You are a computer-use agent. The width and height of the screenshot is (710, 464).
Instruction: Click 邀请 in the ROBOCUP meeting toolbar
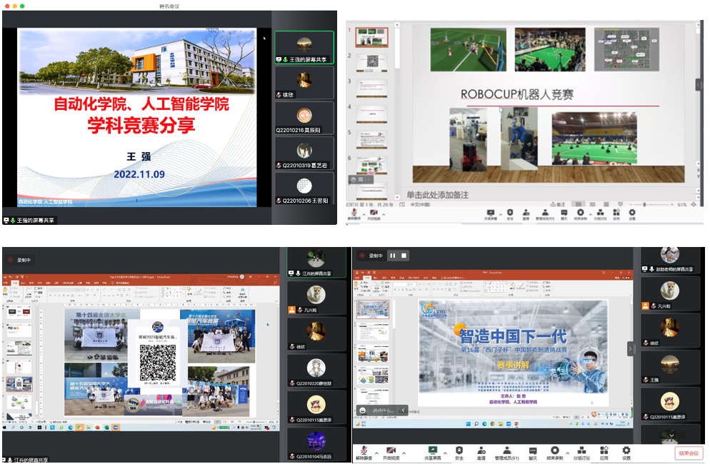(526, 214)
